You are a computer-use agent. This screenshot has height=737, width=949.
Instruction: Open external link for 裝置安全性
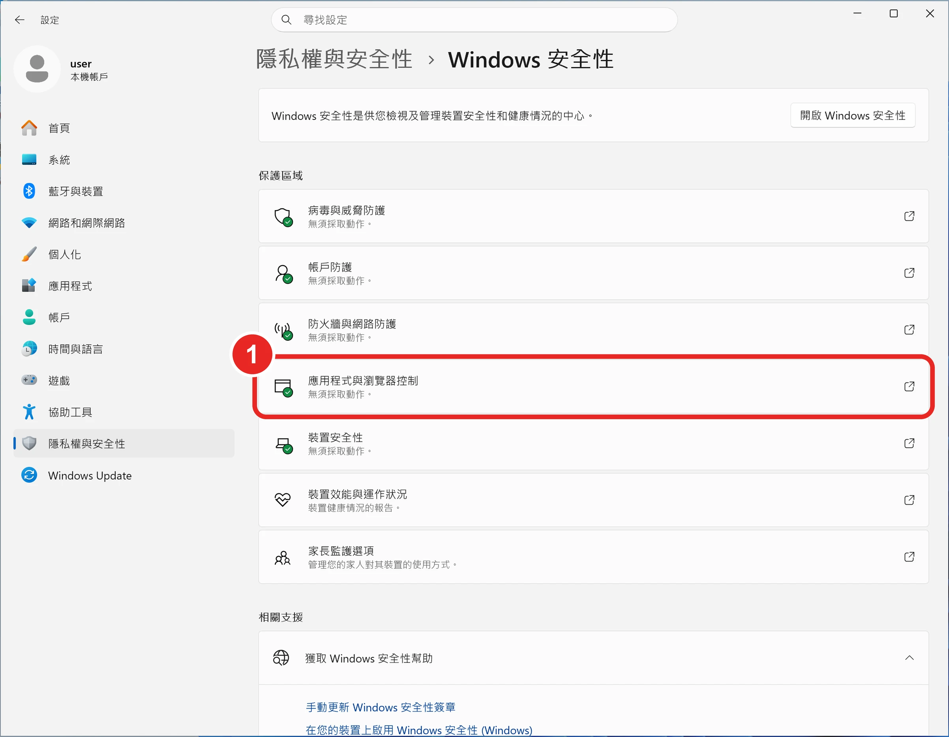(909, 444)
